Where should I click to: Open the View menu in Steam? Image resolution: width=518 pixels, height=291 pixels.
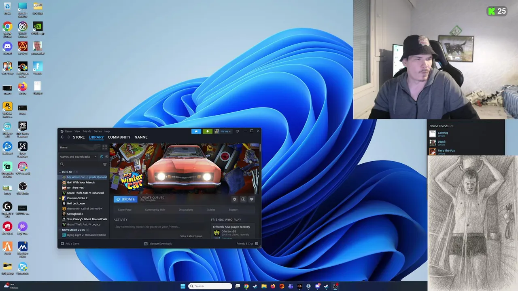pos(77,131)
